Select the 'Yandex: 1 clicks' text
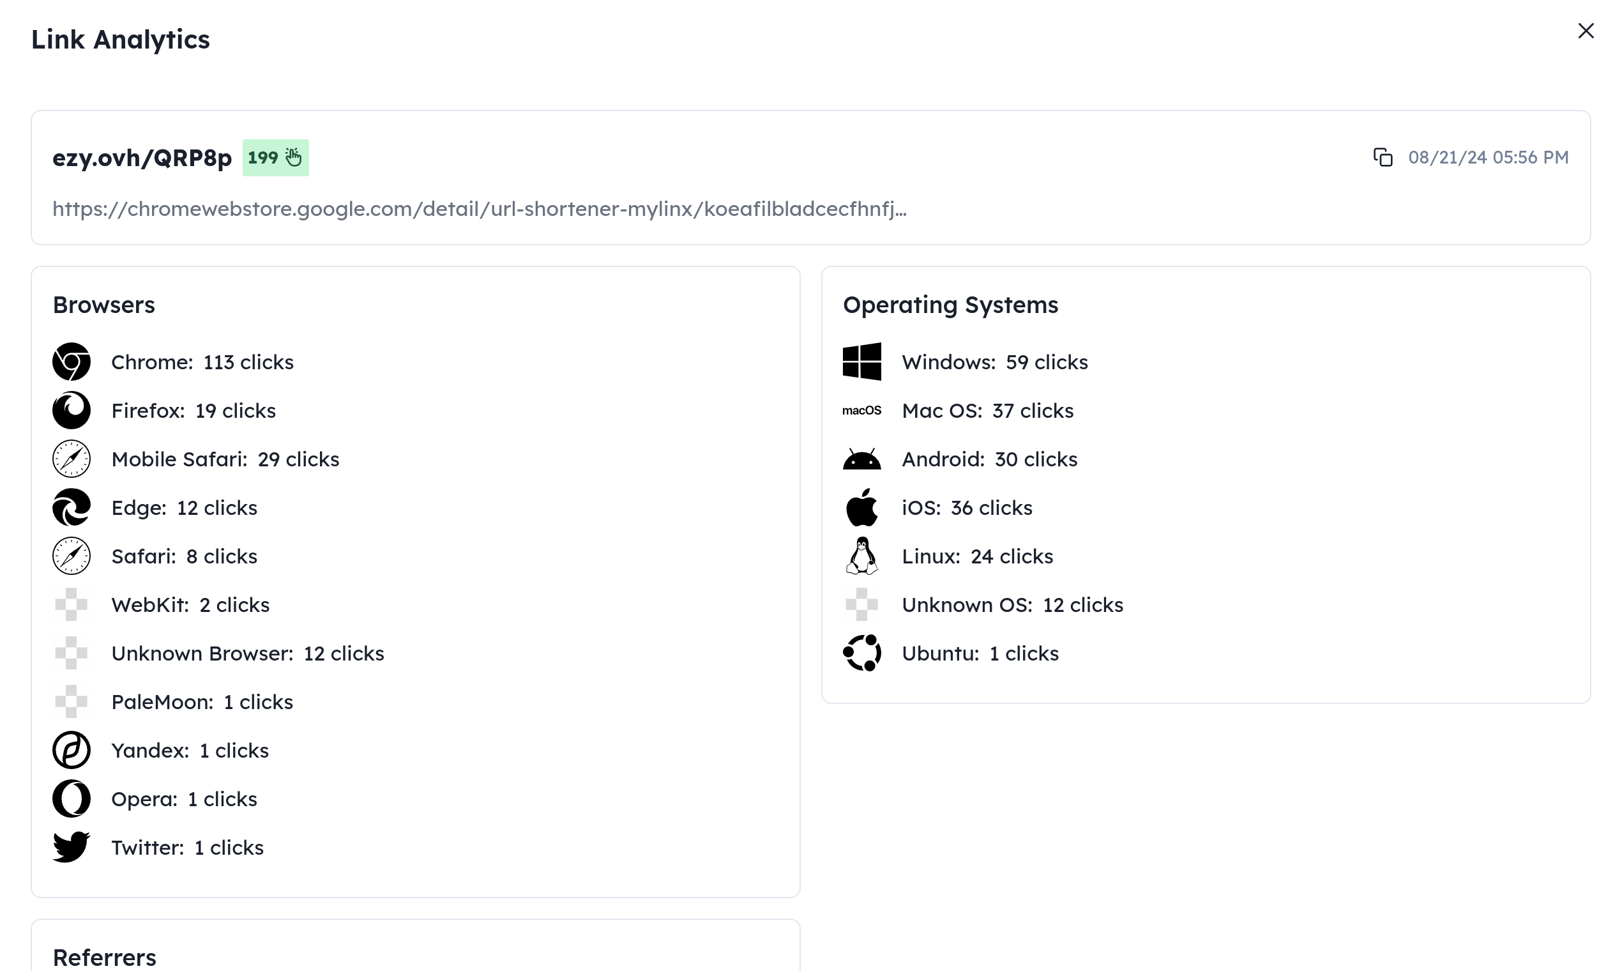 [190, 751]
